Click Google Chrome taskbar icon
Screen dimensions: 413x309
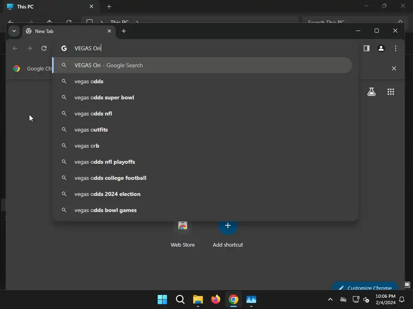[x=234, y=299]
